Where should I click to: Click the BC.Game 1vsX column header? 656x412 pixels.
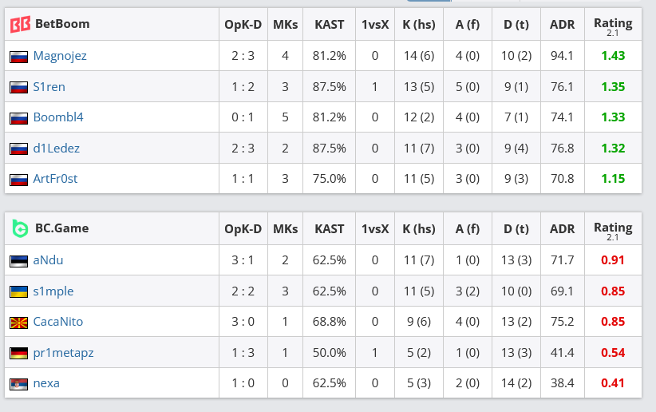click(375, 228)
